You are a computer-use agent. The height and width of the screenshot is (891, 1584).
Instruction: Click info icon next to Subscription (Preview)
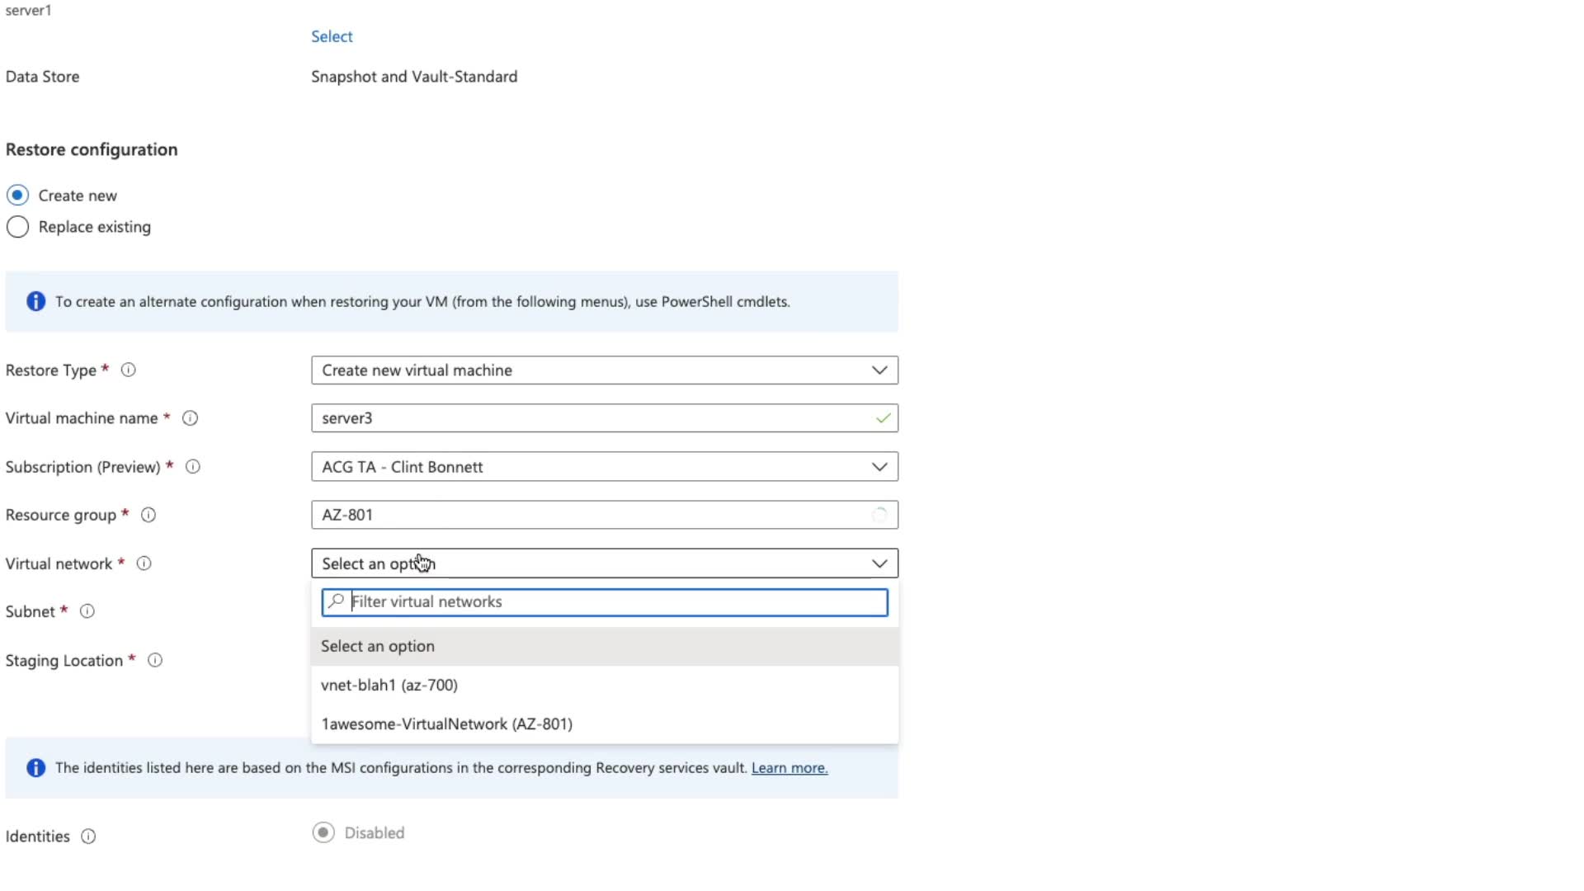(193, 467)
